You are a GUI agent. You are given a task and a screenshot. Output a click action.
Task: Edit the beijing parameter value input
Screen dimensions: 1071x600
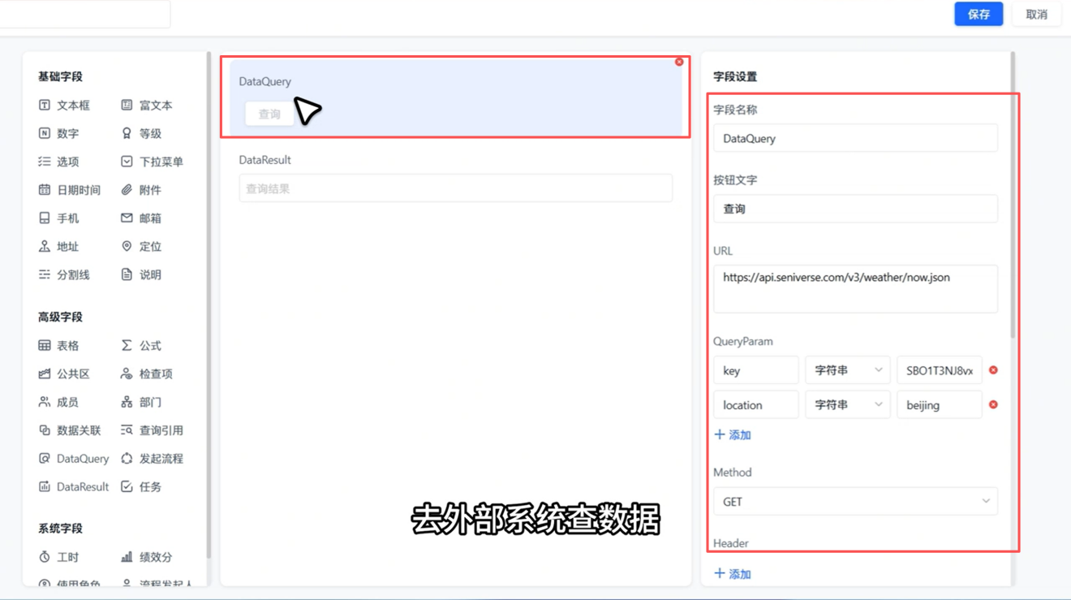[940, 404]
